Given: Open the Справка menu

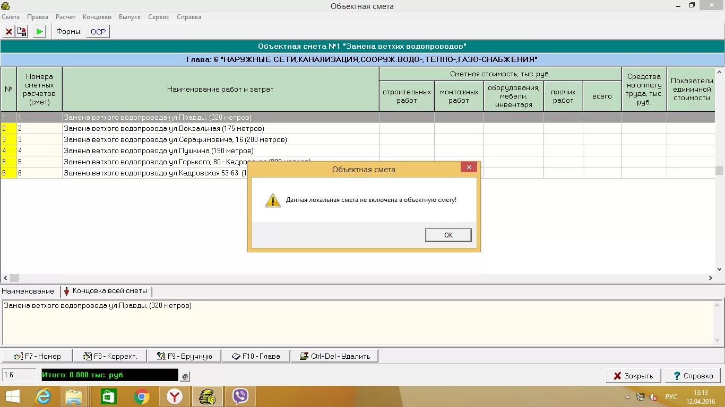Looking at the screenshot, I should point(189,17).
